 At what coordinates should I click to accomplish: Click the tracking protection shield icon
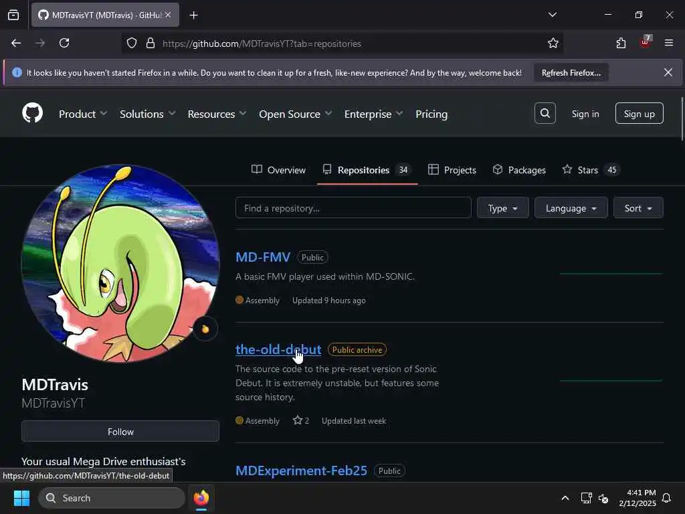(x=132, y=44)
